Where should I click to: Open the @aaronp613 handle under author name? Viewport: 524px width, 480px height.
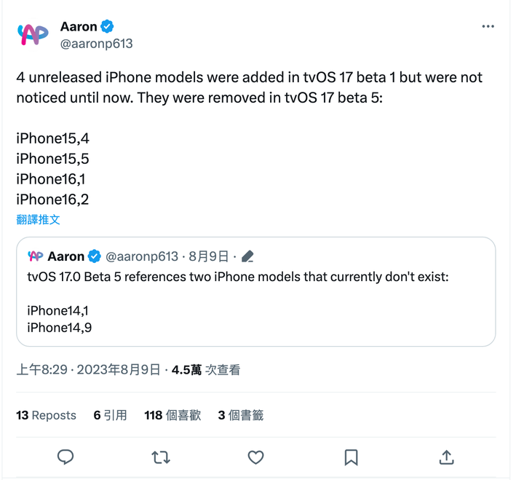tap(96, 44)
